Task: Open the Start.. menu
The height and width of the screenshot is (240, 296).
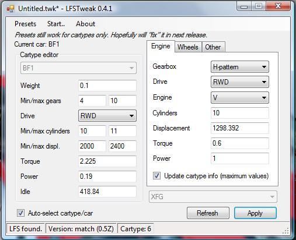Action: [x=56, y=24]
